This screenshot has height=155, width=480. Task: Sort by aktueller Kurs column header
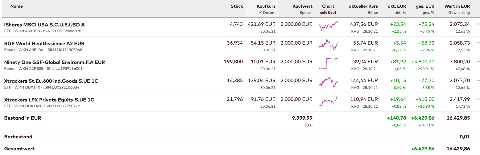(363, 6)
